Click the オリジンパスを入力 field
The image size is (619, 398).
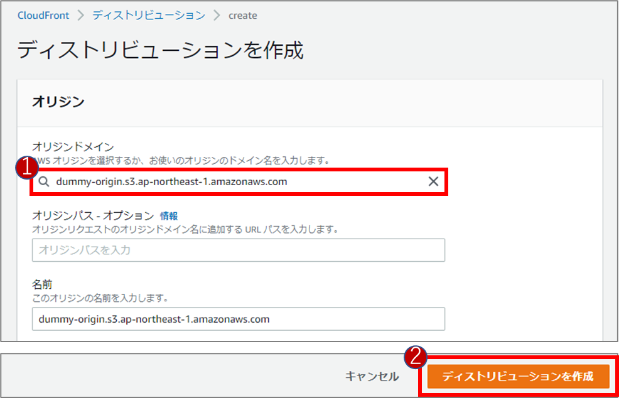click(239, 250)
